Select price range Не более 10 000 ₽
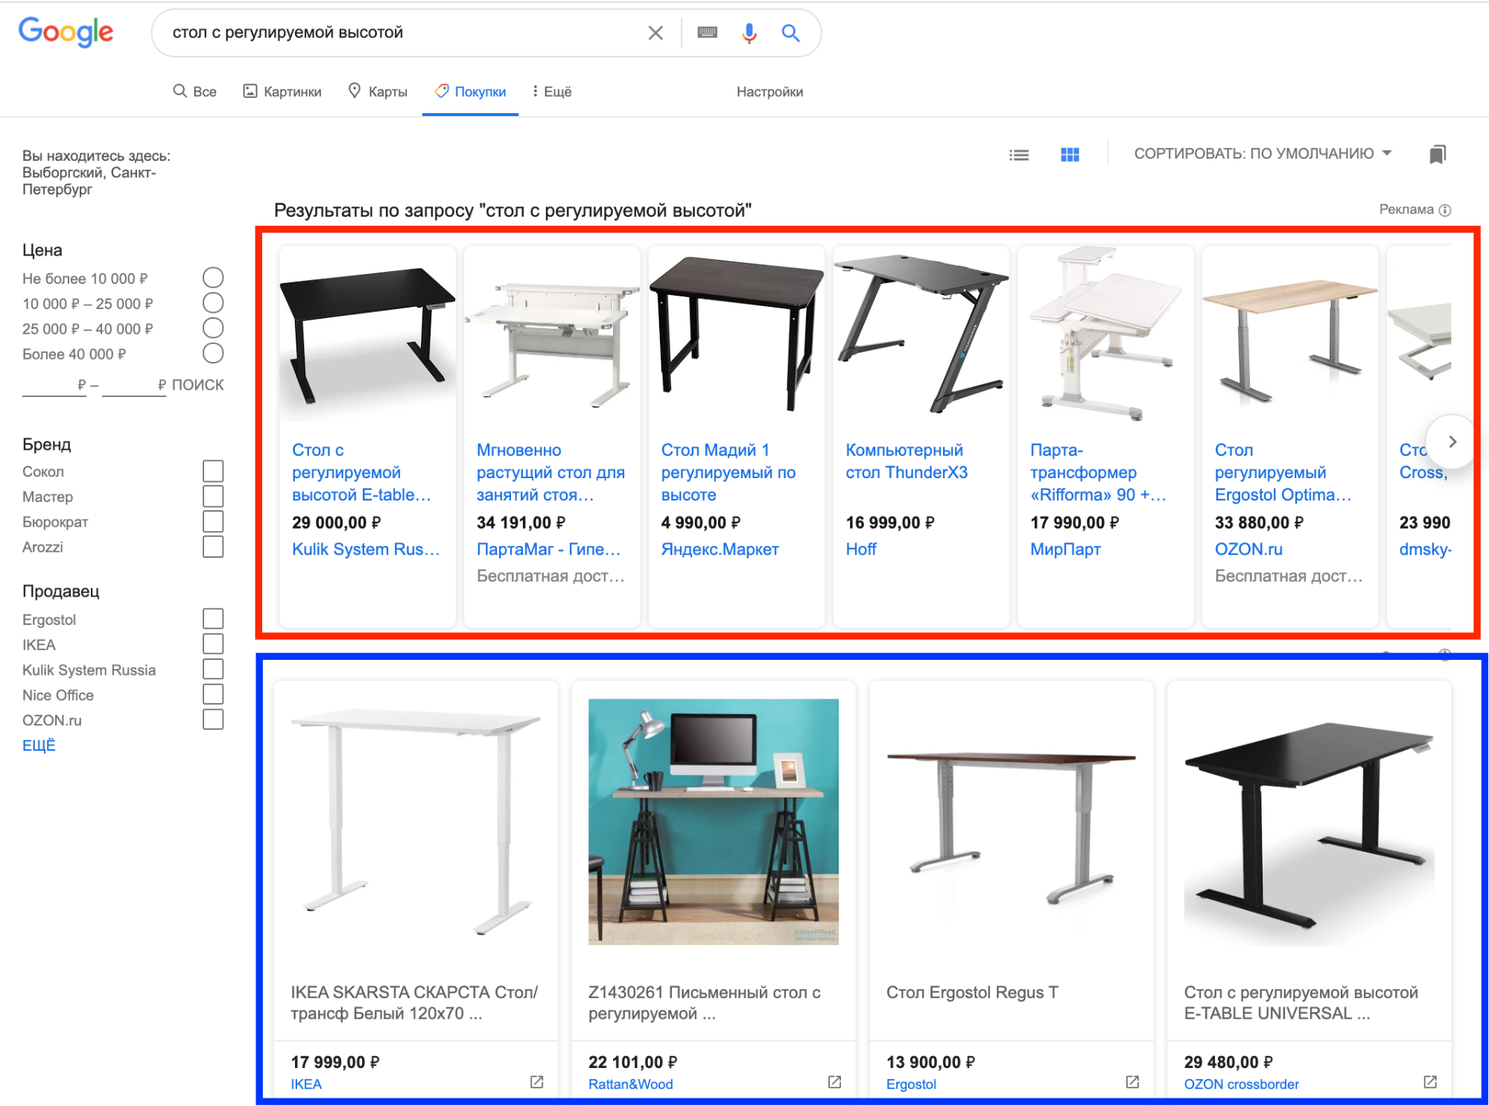 (213, 278)
